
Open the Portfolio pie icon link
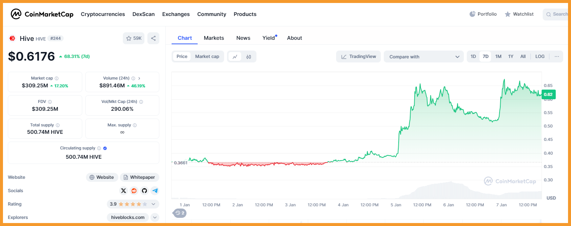point(483,14)
